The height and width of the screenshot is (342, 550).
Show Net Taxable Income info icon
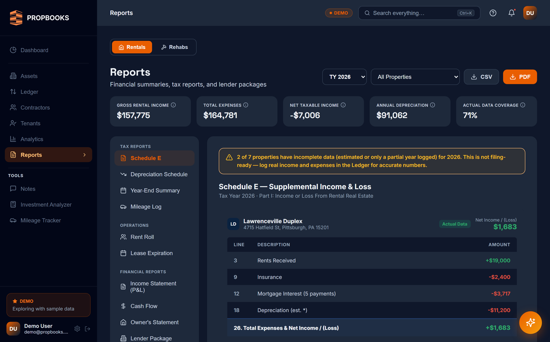point(343,105)
